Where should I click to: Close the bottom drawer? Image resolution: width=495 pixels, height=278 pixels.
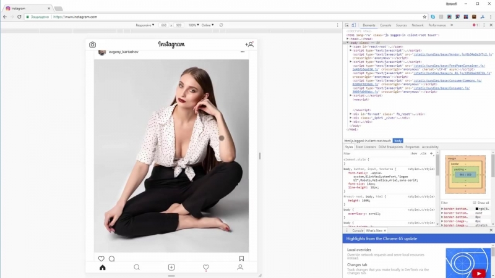[491, 230]
